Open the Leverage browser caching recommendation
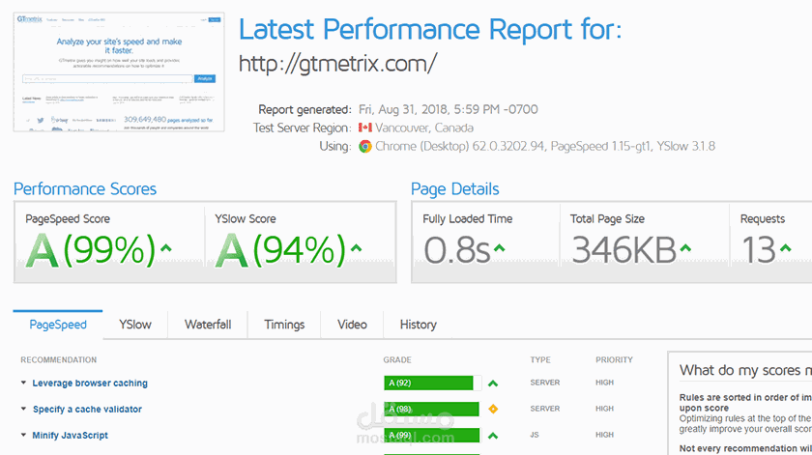Image resolution: width=812 pixels, height=455 pixels. pos(90,384)
